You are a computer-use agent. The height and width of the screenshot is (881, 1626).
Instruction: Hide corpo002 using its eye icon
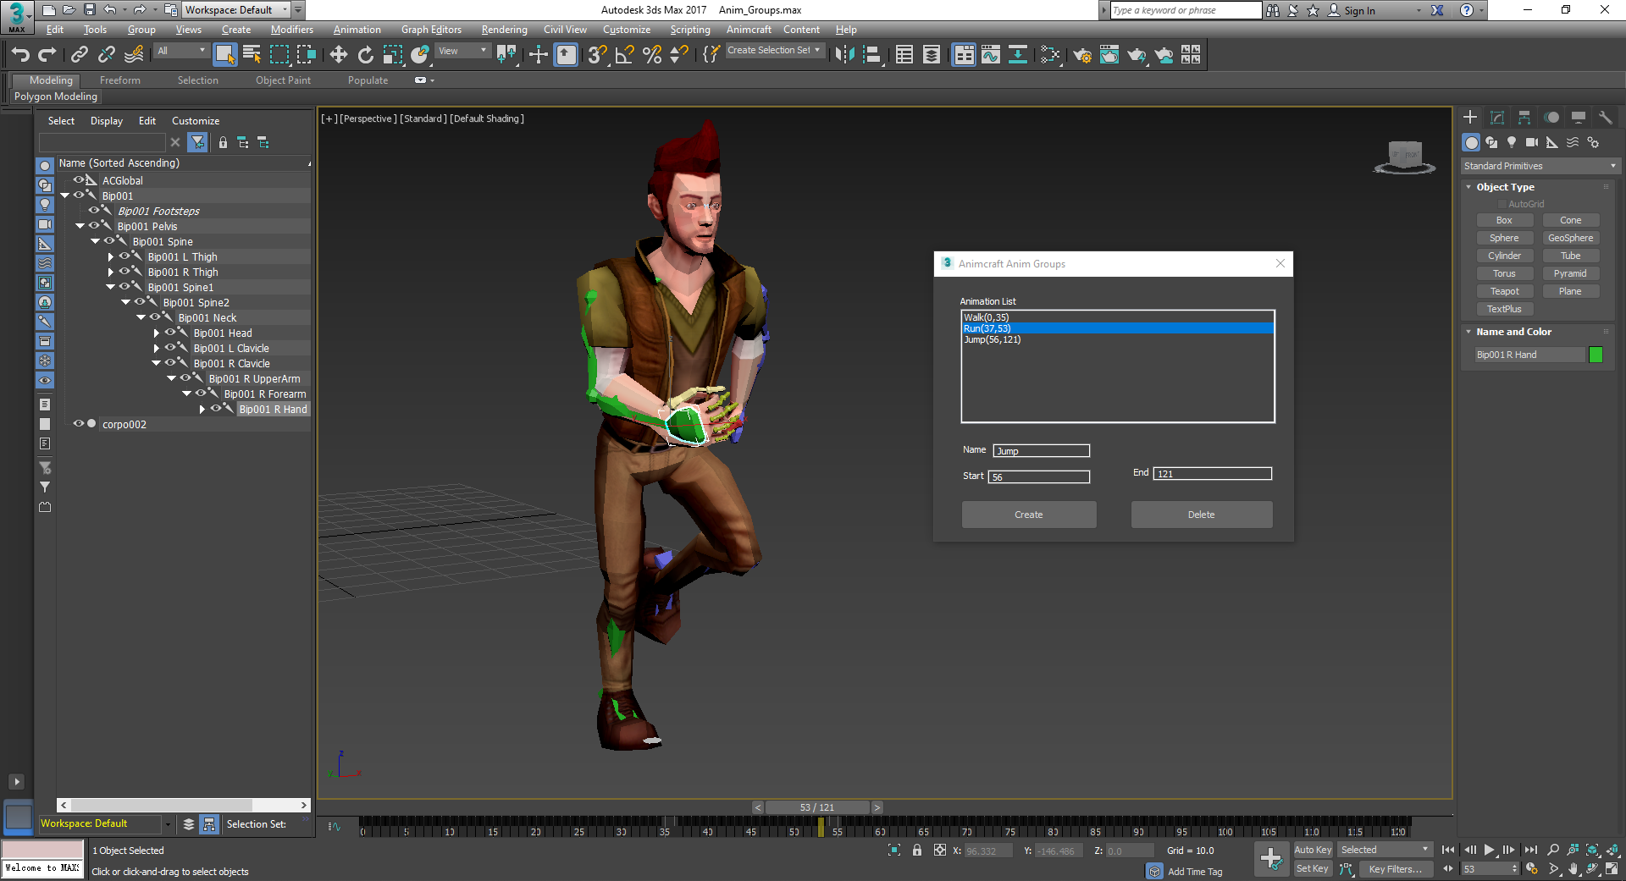pos(78,424)
